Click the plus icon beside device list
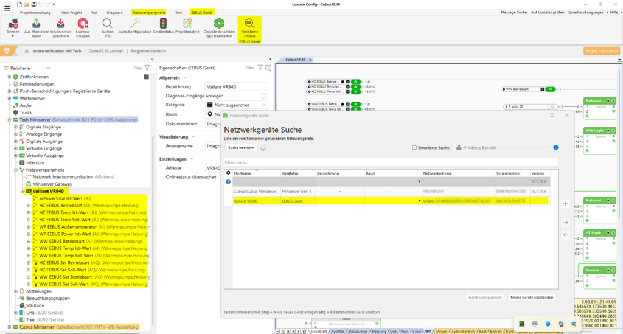Viewport: 623px width, 334px height. click(566, 204)
